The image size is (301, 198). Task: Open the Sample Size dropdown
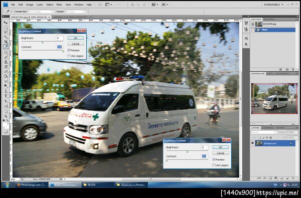(41, 12)
